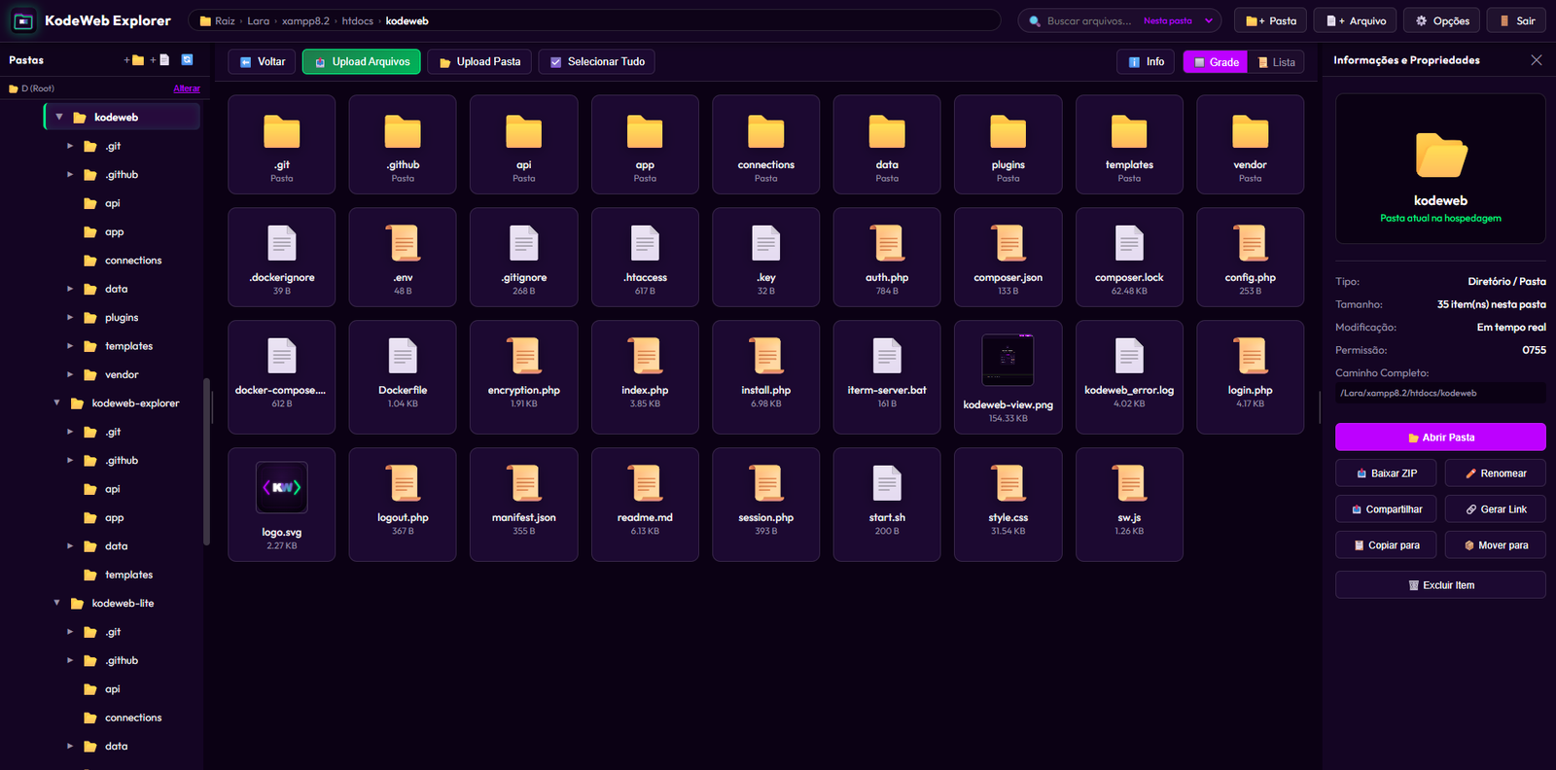Image resolution: width=1556 pixels, height=770 pixels.
Task: Switch to Grade view
Action: [x=1216, y=61]
